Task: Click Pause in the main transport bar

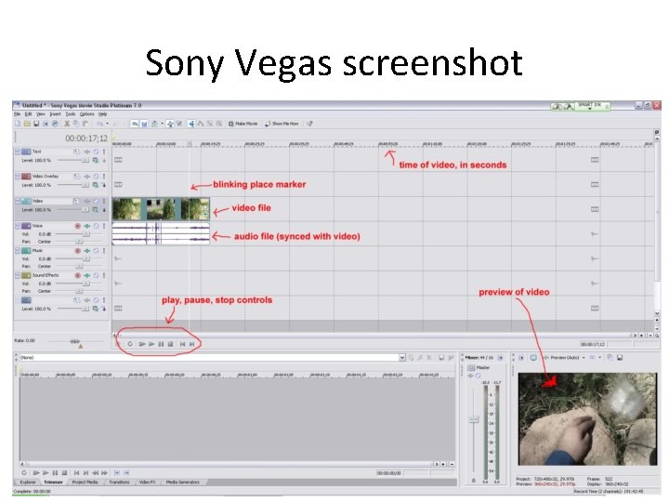Action: click(x=161, y=344)
